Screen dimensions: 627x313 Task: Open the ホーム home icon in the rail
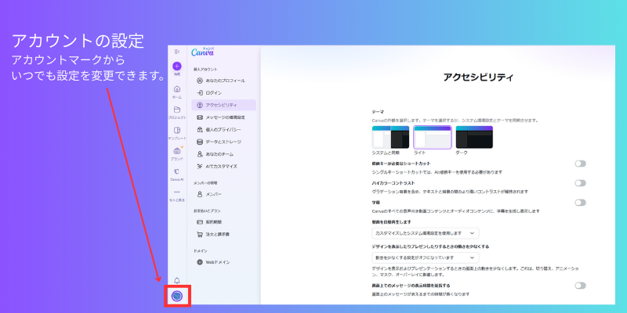click(177, 89)
